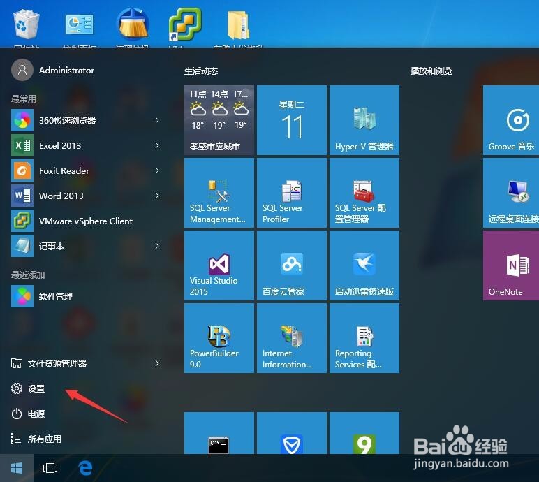Expand 360极速浏览器 jump list arrow
The image size is (539, 482).
(157, 120)
